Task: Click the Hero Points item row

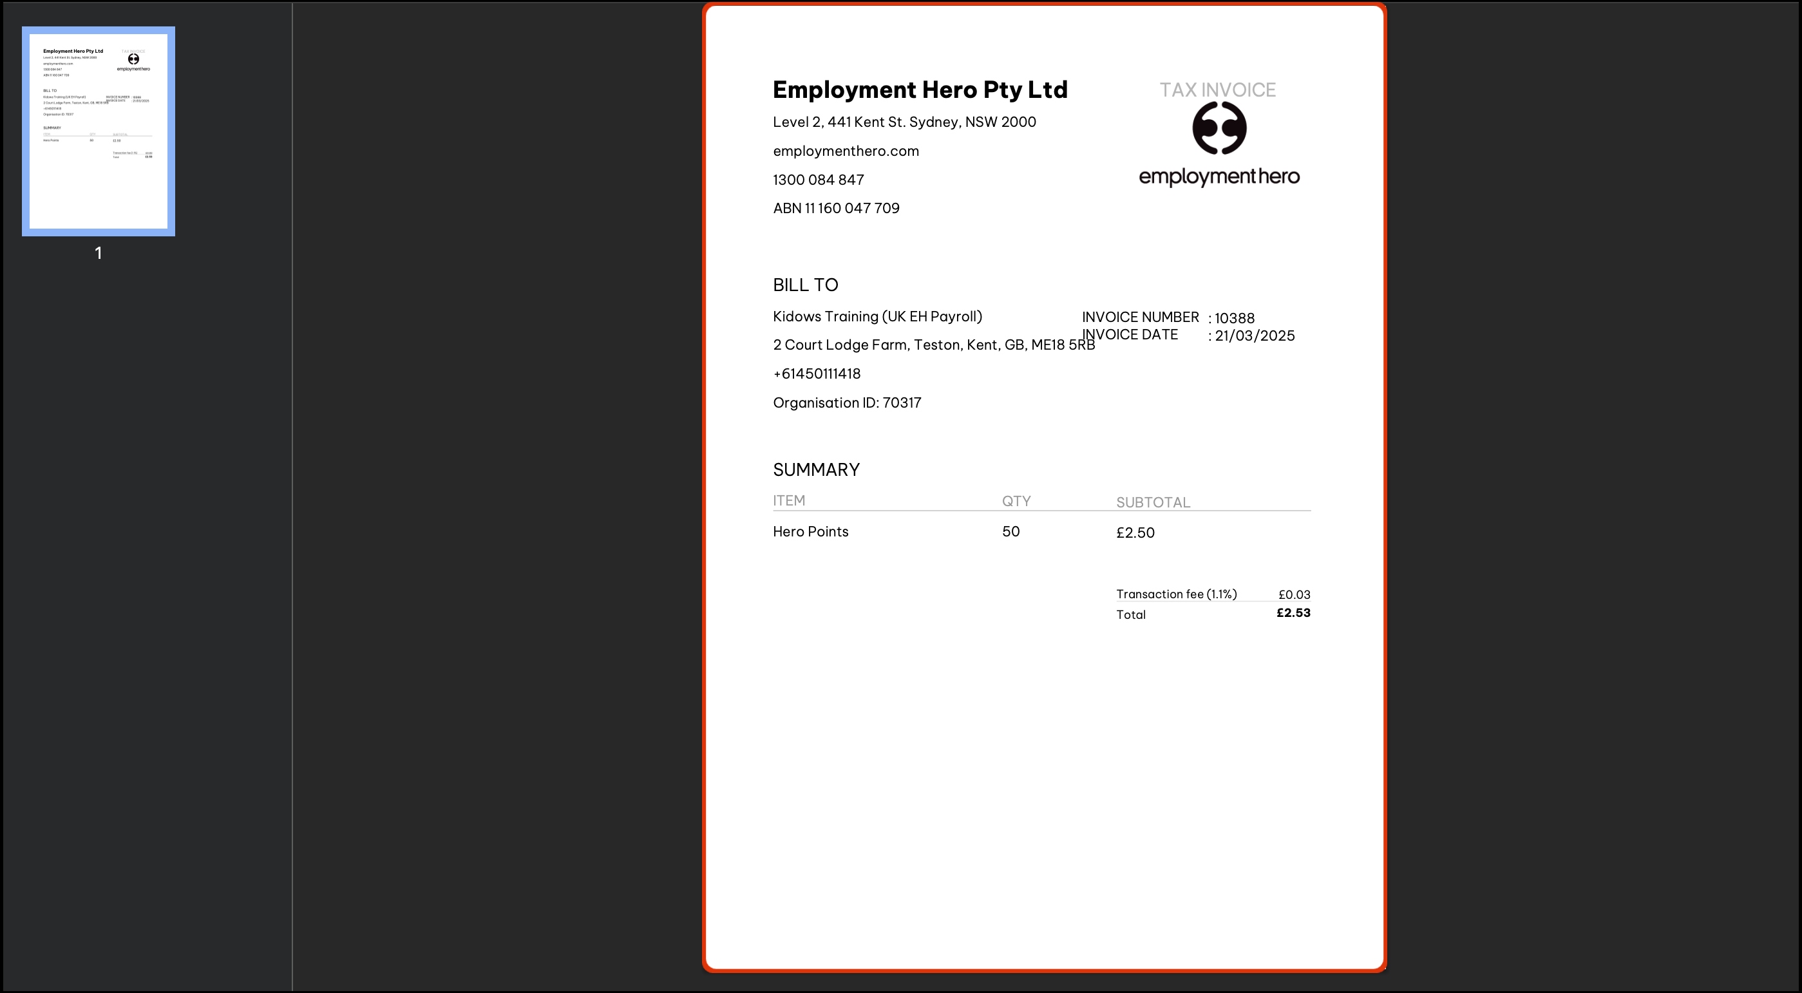Action: 810,531
